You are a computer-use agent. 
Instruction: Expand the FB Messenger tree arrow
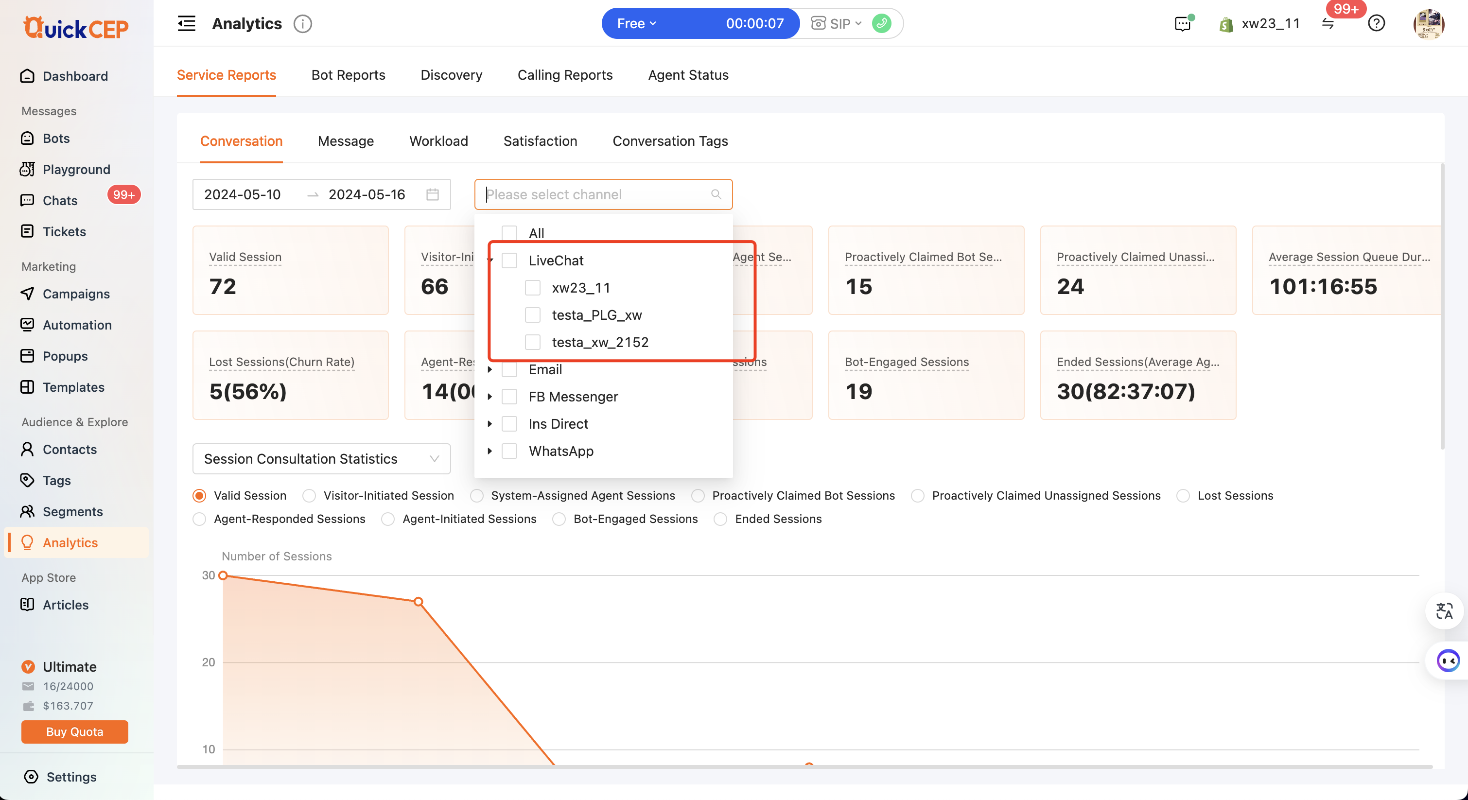[x=489, y=397]
